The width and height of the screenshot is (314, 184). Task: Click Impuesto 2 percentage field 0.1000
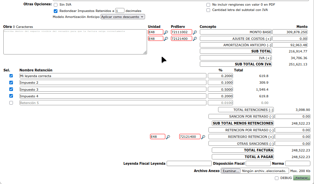(220, 83)
